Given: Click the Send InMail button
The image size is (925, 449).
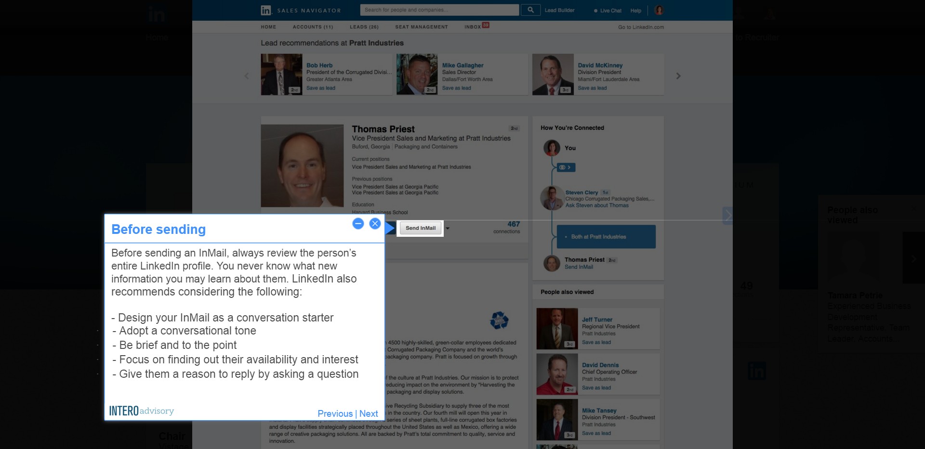Looking at the screenshot, I should click(421, 228).
